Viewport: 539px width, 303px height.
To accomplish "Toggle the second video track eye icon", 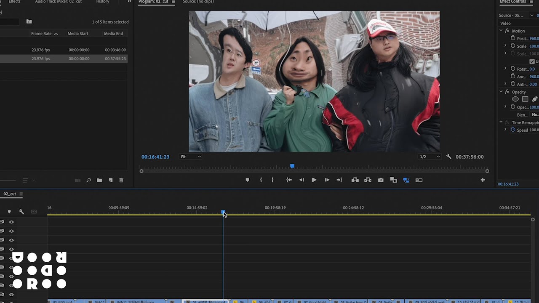I will tap(11, 231).
